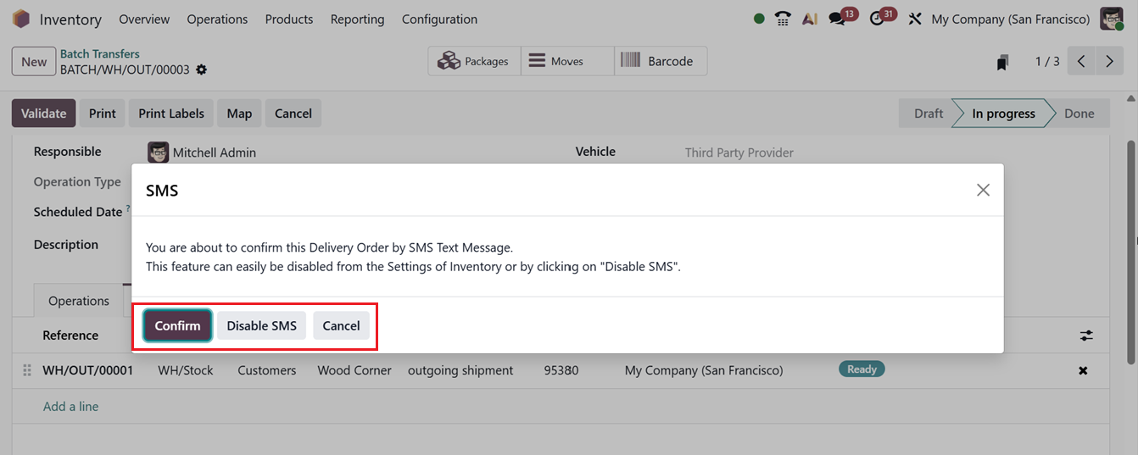Go to previous record arrow
The image size is (1138, 455).
coord(1081,61)
